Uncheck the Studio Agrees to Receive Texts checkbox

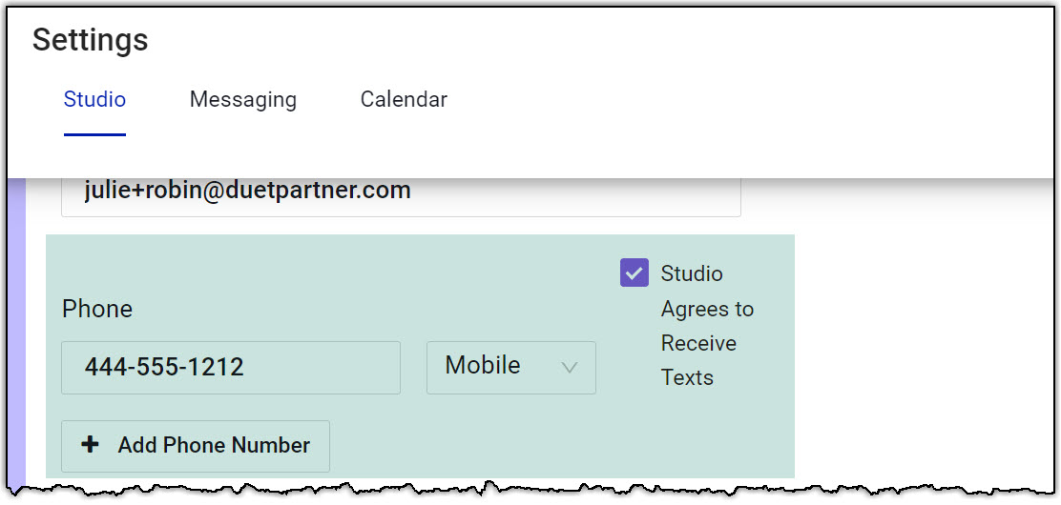(x=635, y=273)
